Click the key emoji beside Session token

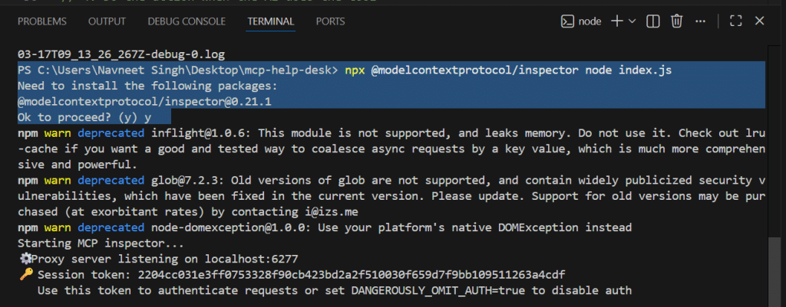[x=24, y=274]
